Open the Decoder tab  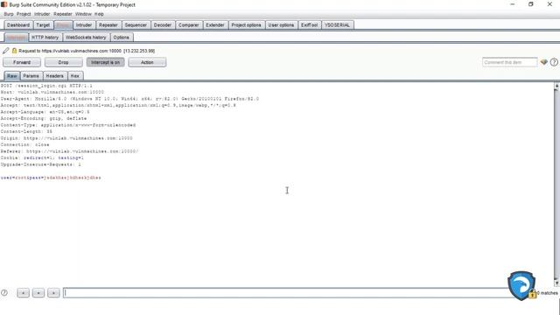click(x=163, y=25)
